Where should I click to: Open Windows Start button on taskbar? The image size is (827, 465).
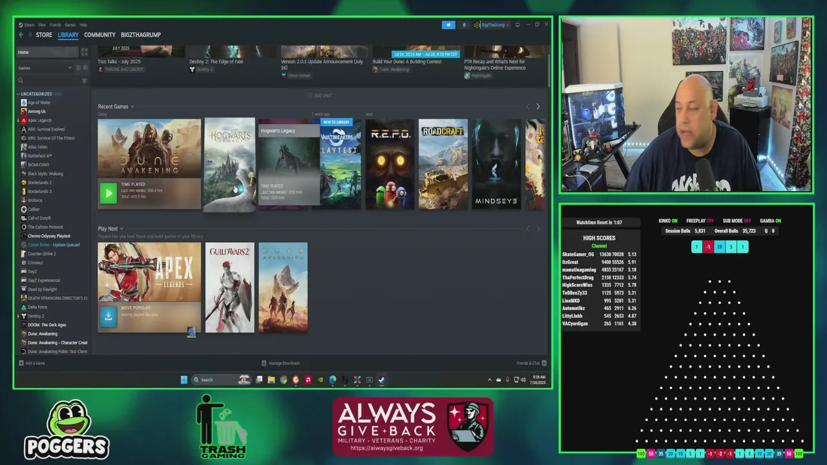(x=184, y=380)
